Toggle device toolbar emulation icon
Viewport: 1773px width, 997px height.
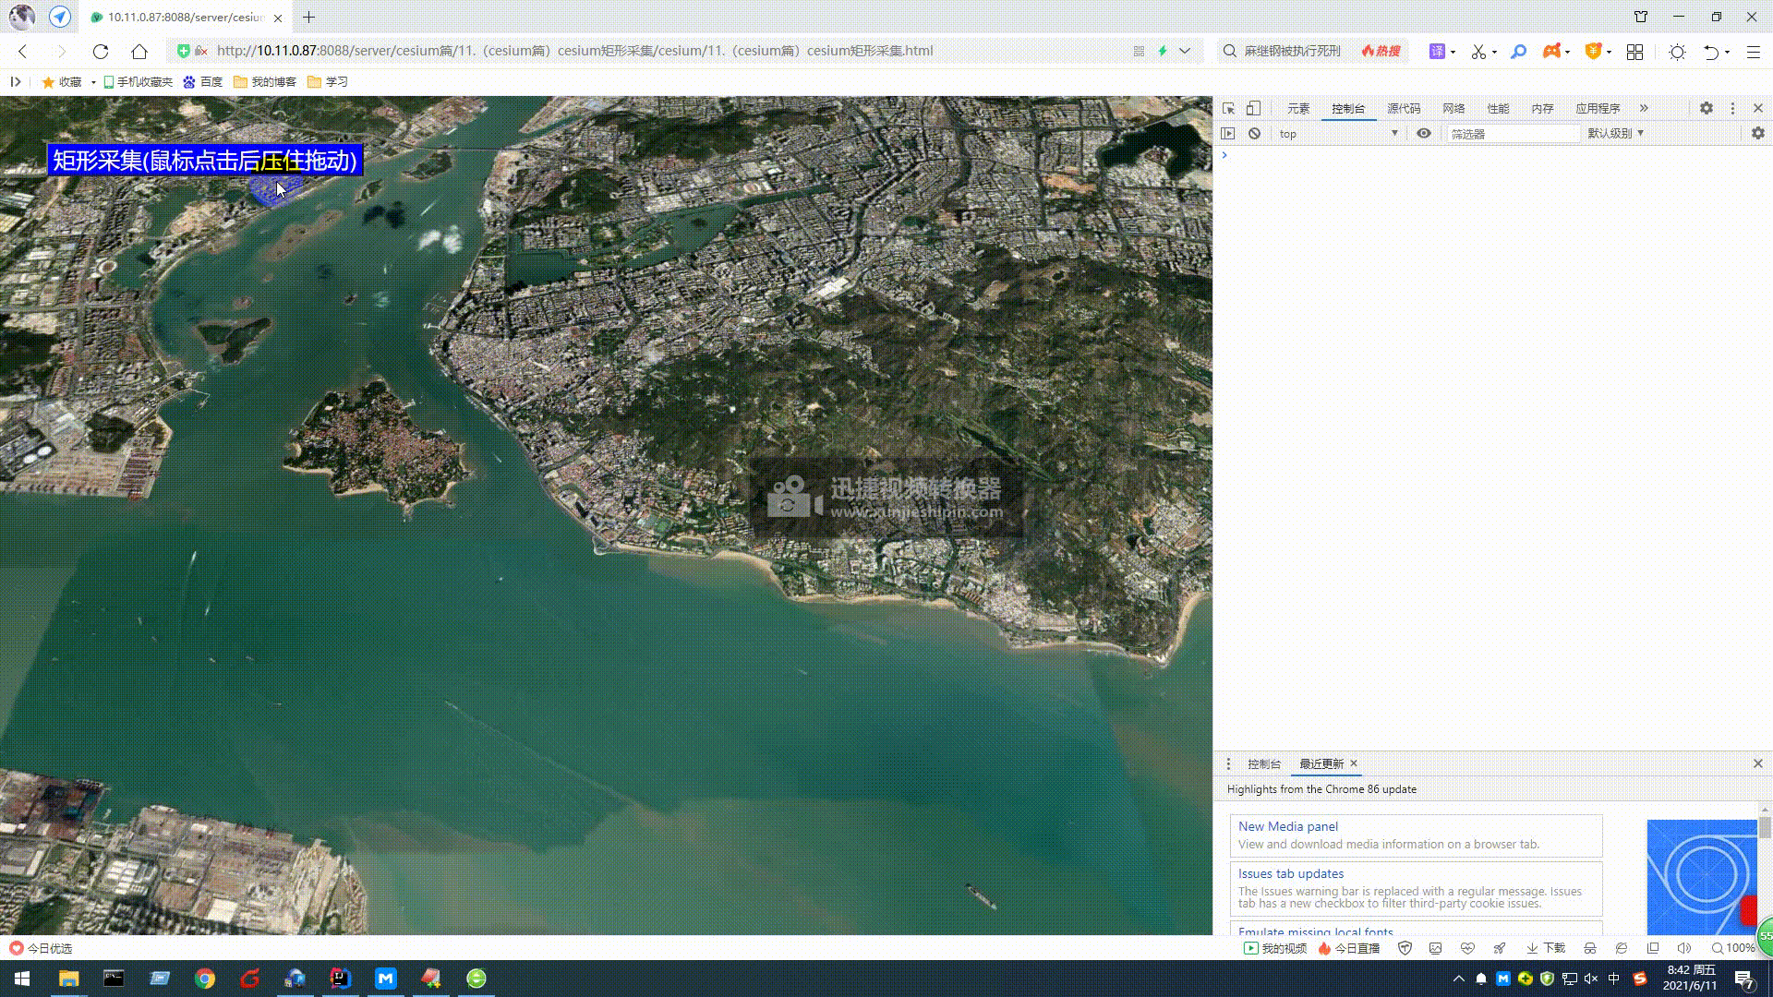[x=1253, y=108]
